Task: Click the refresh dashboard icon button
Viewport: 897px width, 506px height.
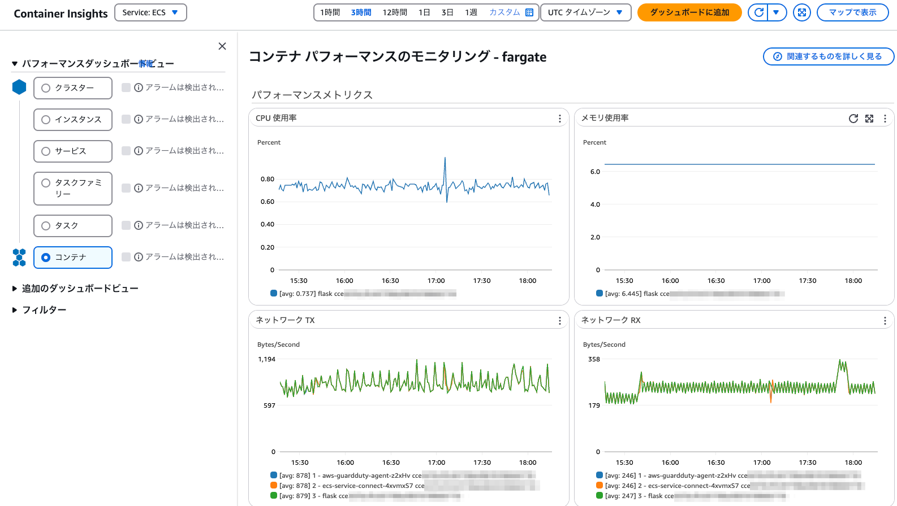Action: (758, 12)
